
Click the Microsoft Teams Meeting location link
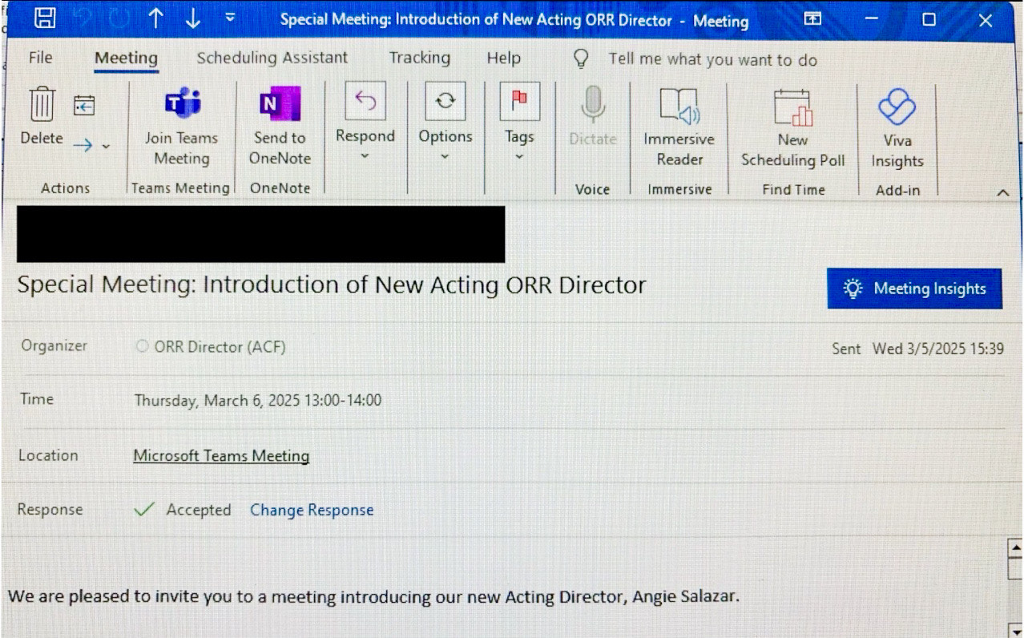point(221,456)
